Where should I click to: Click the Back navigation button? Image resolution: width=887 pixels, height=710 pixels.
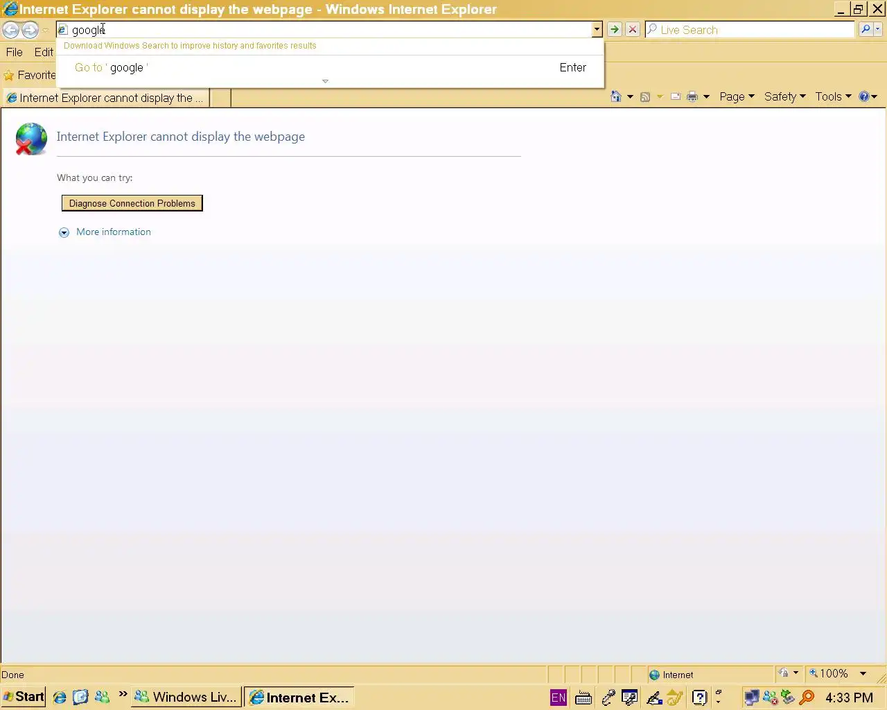(x=11, y=30)
